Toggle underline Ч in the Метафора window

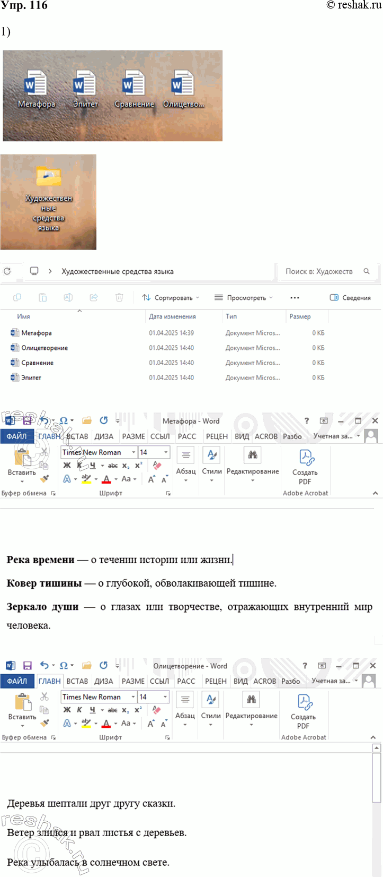(x=92, y=466)
